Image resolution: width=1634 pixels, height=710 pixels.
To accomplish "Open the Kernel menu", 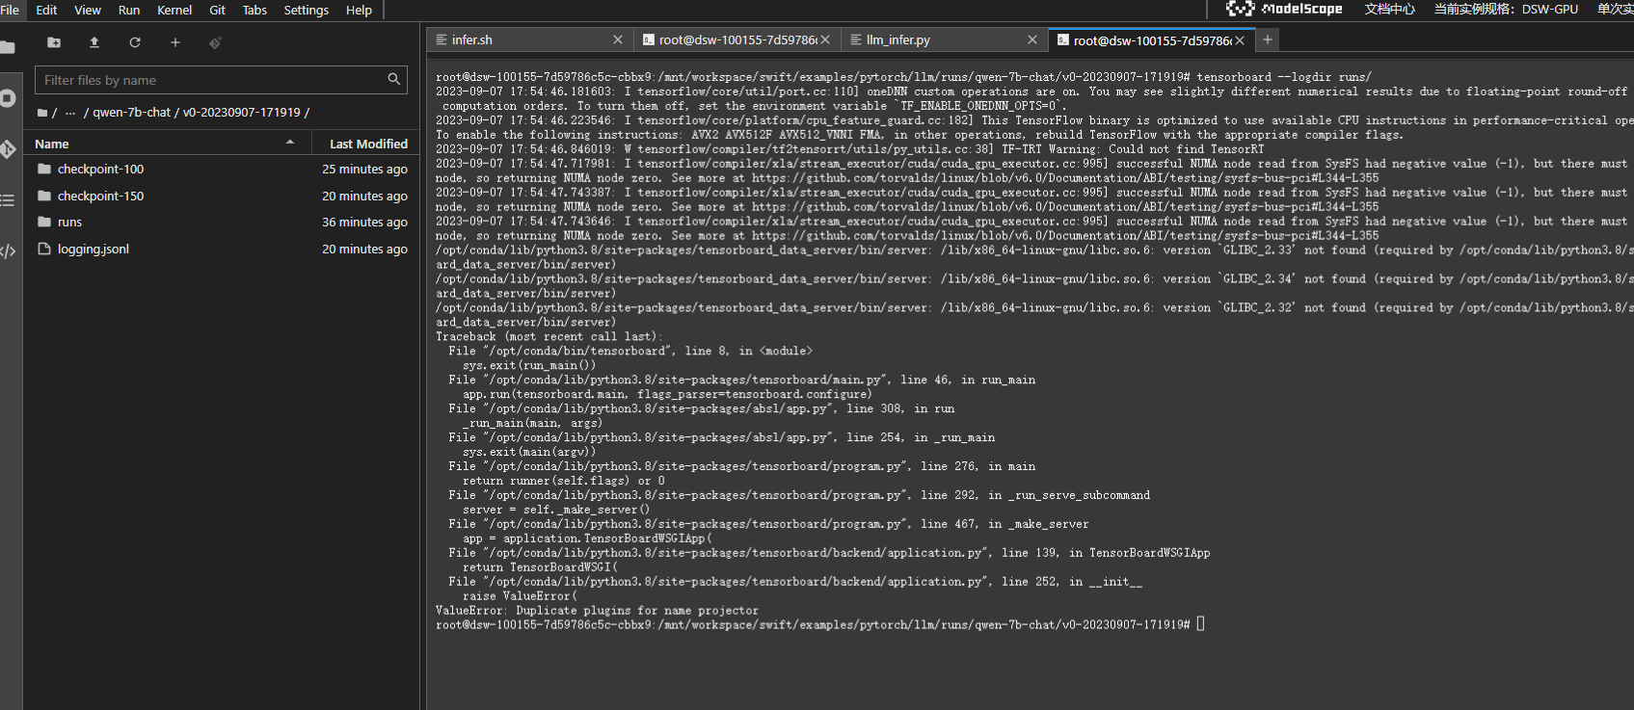I will (x=174, y=10).
